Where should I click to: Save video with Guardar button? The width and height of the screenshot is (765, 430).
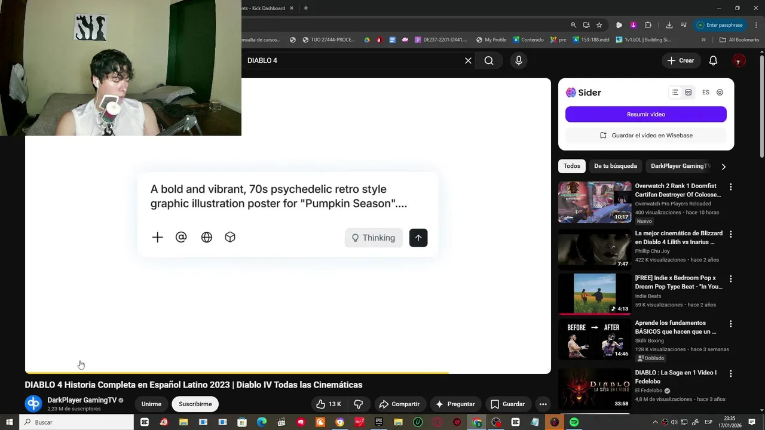[x=507, y=404]
